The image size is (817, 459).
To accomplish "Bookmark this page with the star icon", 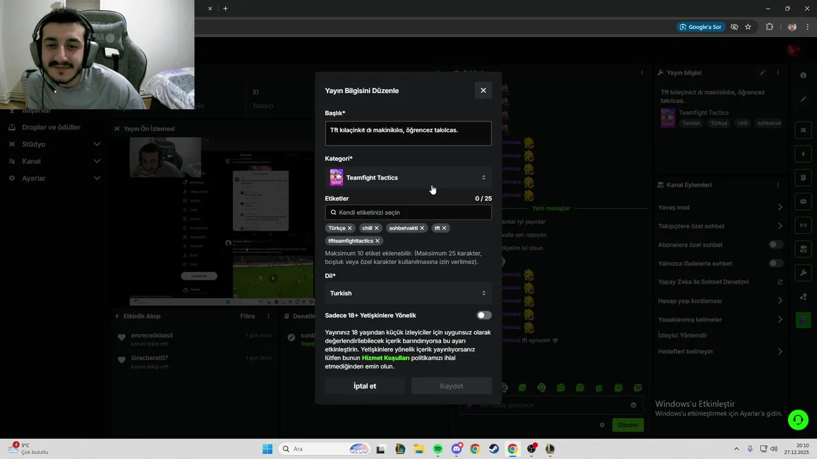I will [x=748, y=27].
